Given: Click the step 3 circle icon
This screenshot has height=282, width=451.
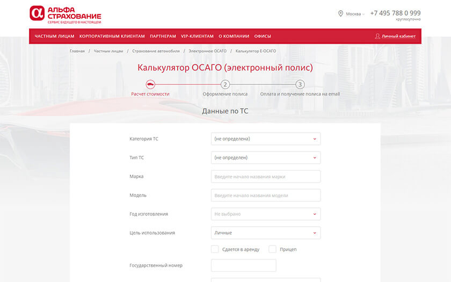Looking at the screenshot, I should pyautogui.click(x=300, y=84).
